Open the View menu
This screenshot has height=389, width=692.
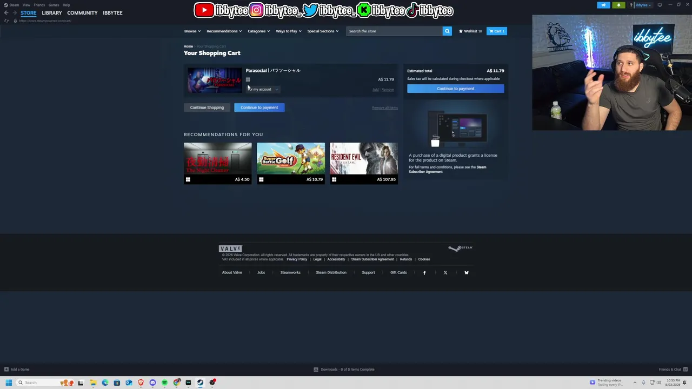coord(26,5)
